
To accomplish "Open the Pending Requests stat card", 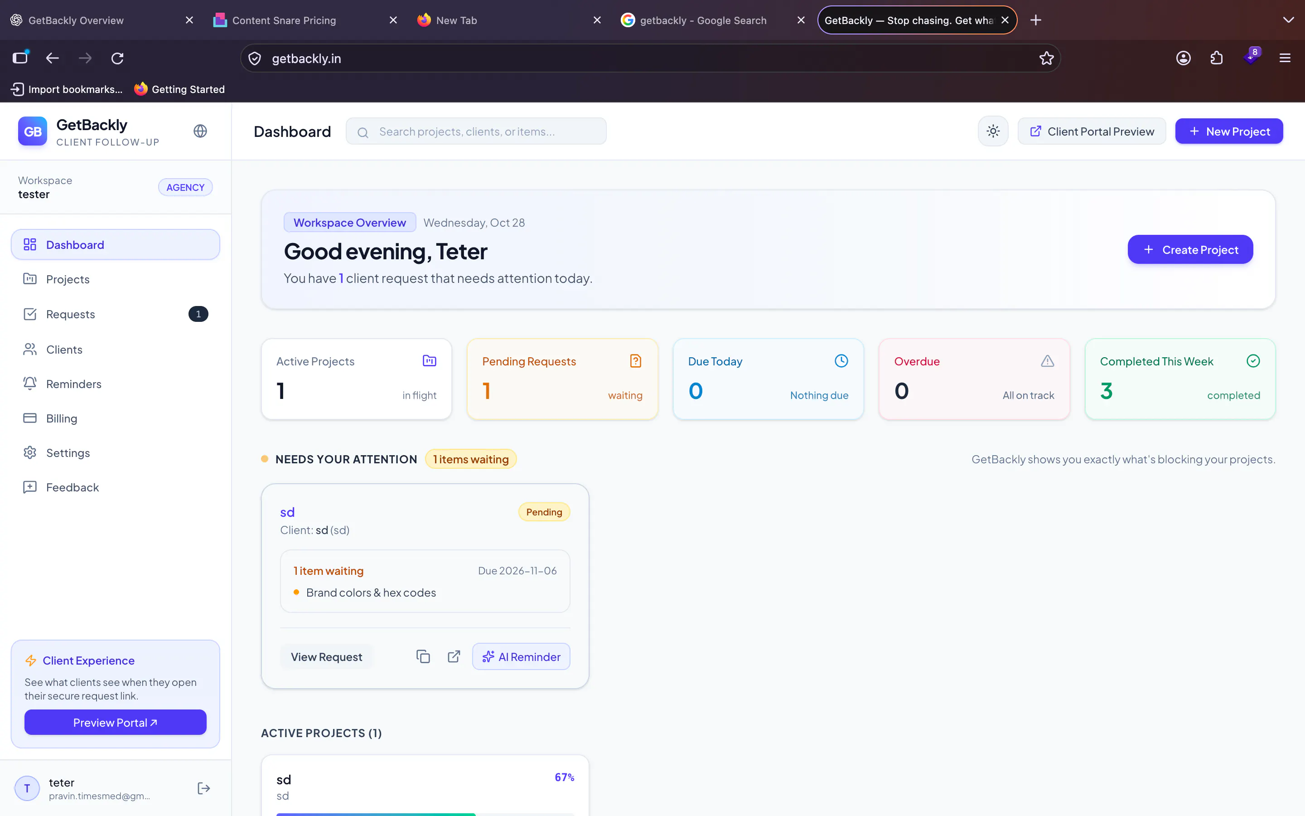I will tap(562, 379).
